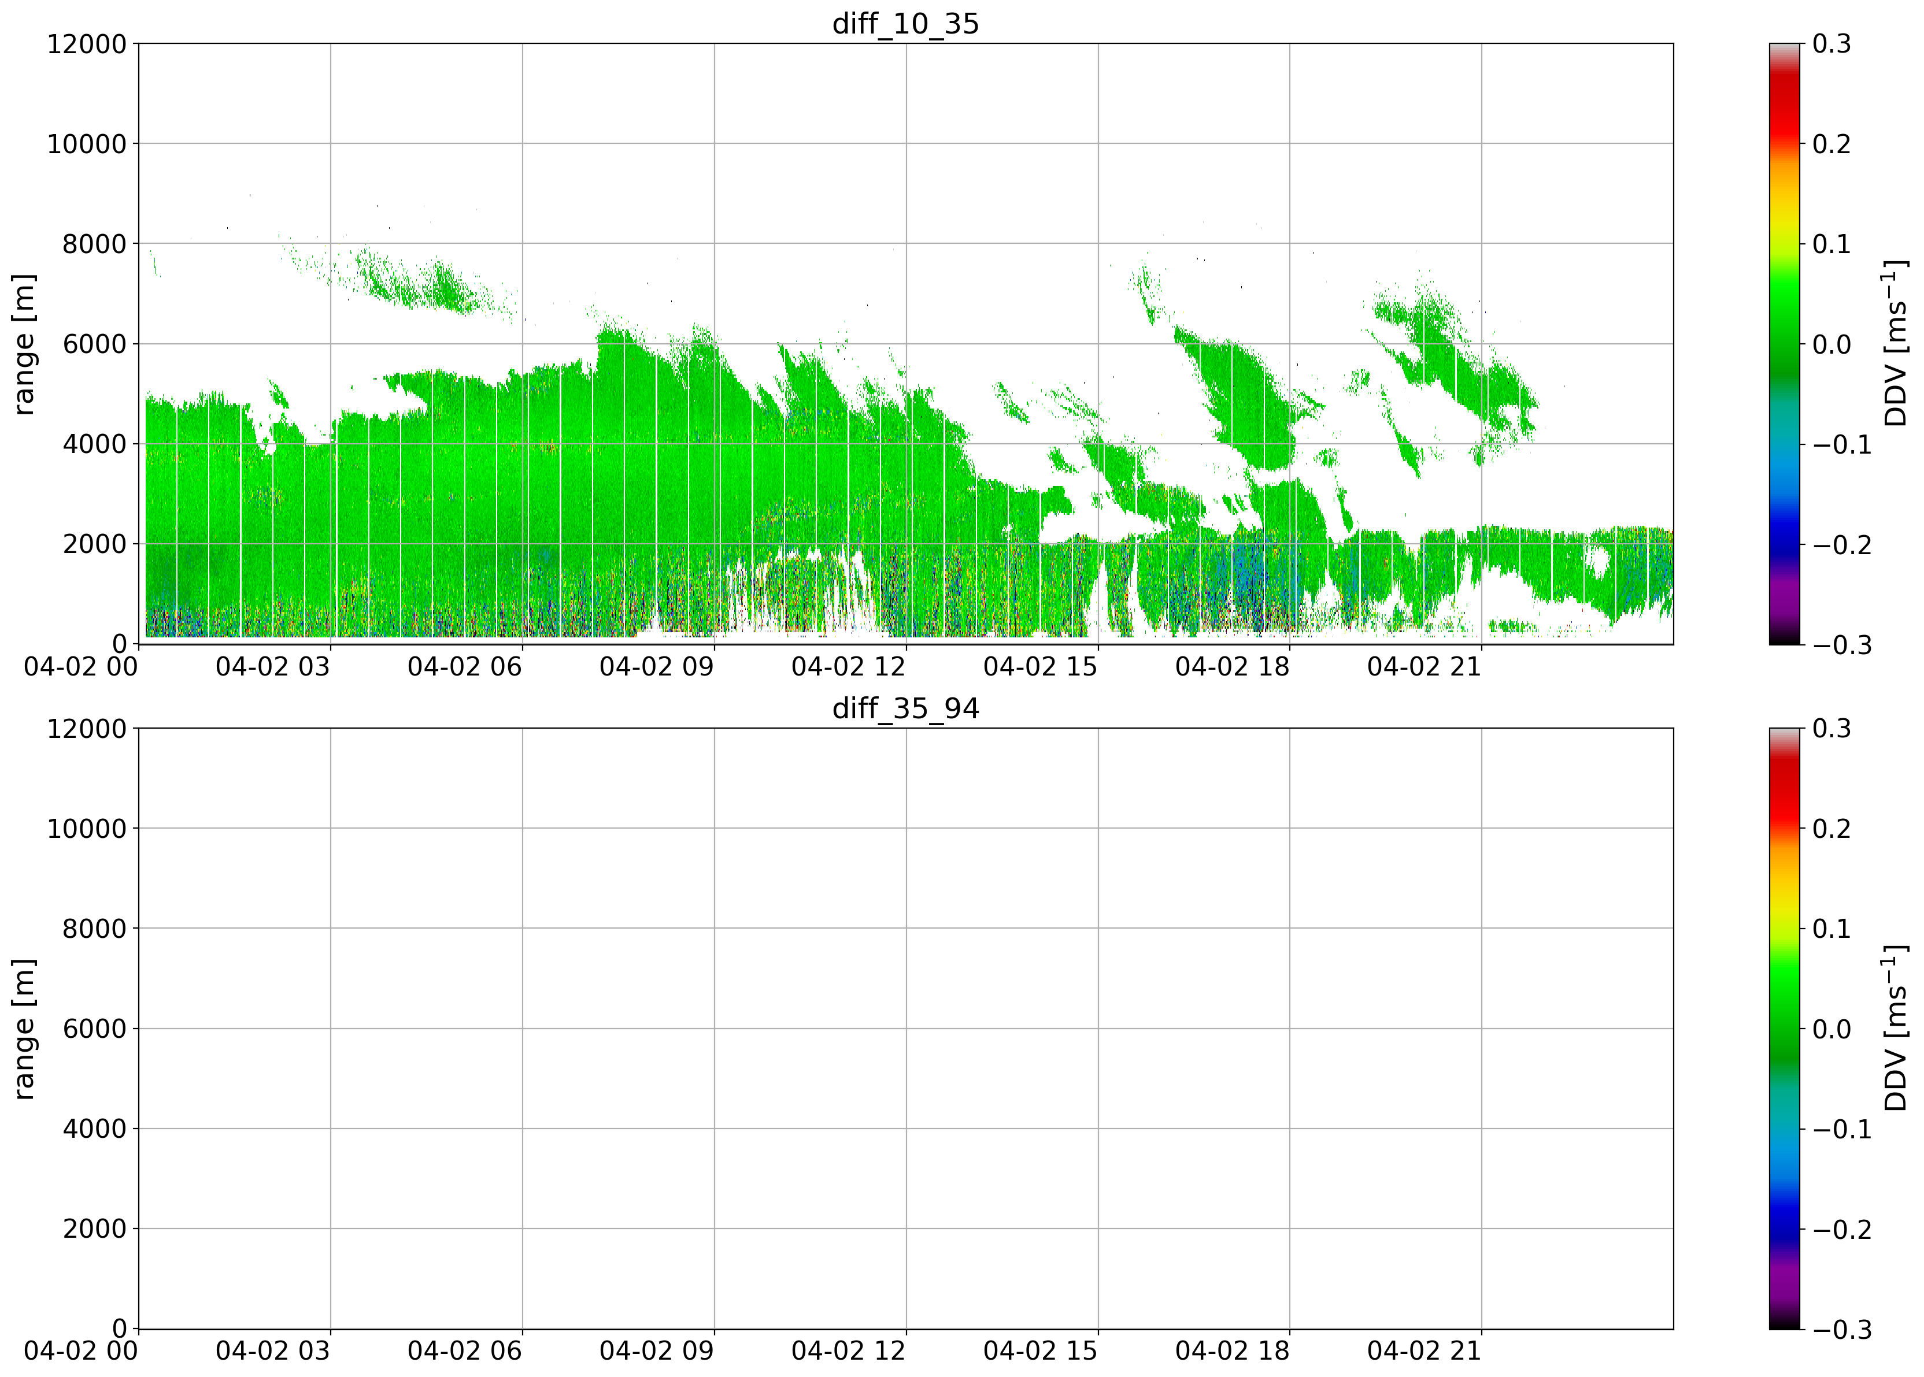Click the 4000 range tick on diff_10_35
This screenshot has height=1377, width=1924.
tap(94, 444)
